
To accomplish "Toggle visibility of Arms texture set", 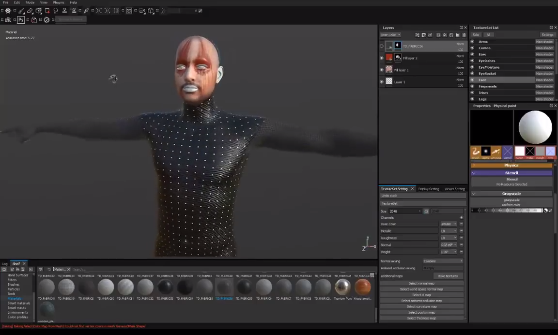I will (472, 42).
